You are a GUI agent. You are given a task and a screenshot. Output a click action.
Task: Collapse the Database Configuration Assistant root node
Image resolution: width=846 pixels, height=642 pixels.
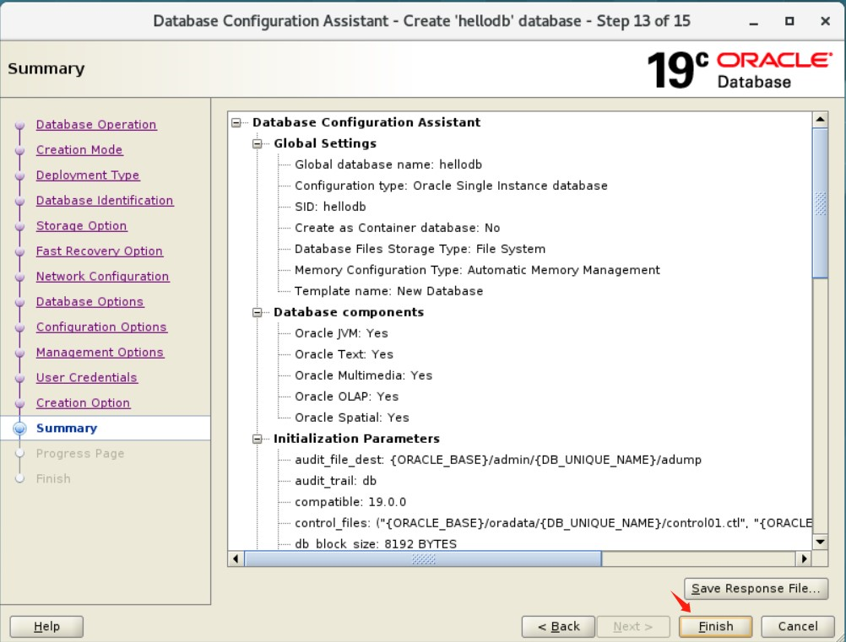pyautogui.click(x=236, y=123)
